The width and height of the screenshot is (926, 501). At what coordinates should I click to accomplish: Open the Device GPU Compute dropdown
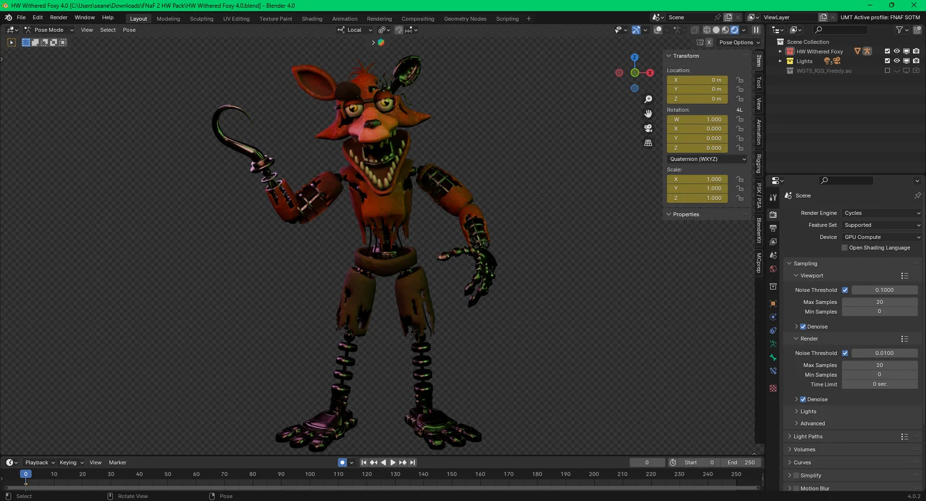(x=882, y=237)
